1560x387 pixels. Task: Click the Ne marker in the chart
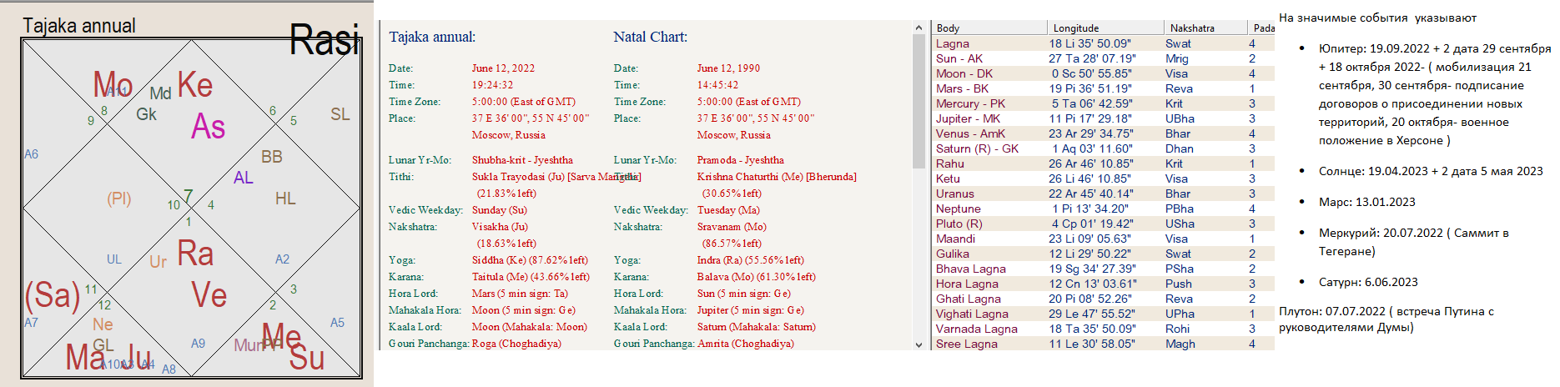(x=103, y=324)
